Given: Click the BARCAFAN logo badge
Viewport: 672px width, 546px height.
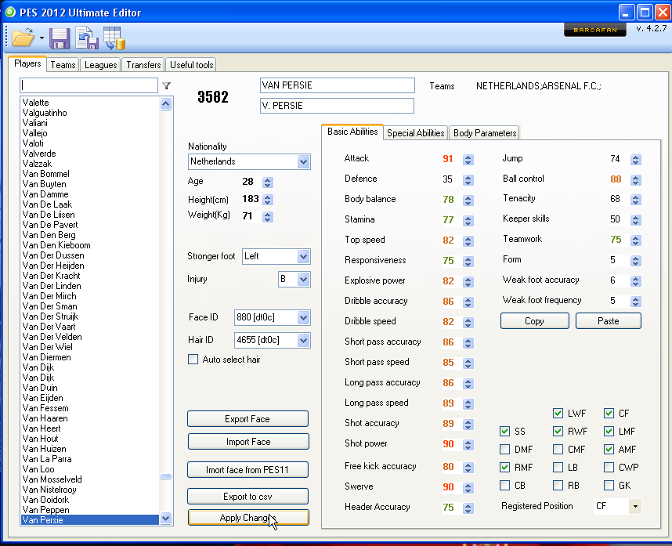Looking at the screenshot, I should (x=595, y=30).
